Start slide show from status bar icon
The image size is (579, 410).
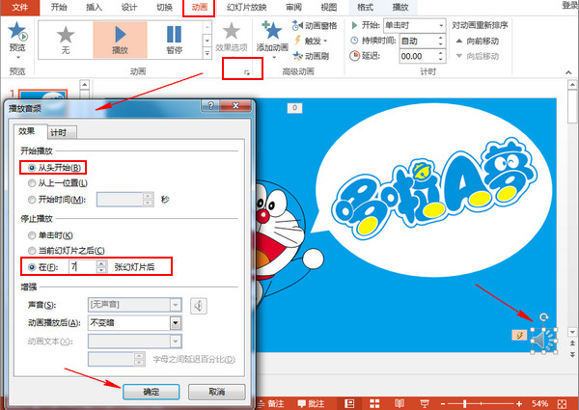coord(425,403)
